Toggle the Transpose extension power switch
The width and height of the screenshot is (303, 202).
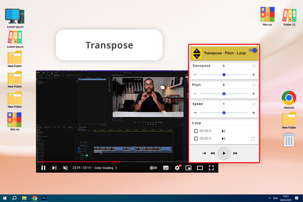pos(253,50)
